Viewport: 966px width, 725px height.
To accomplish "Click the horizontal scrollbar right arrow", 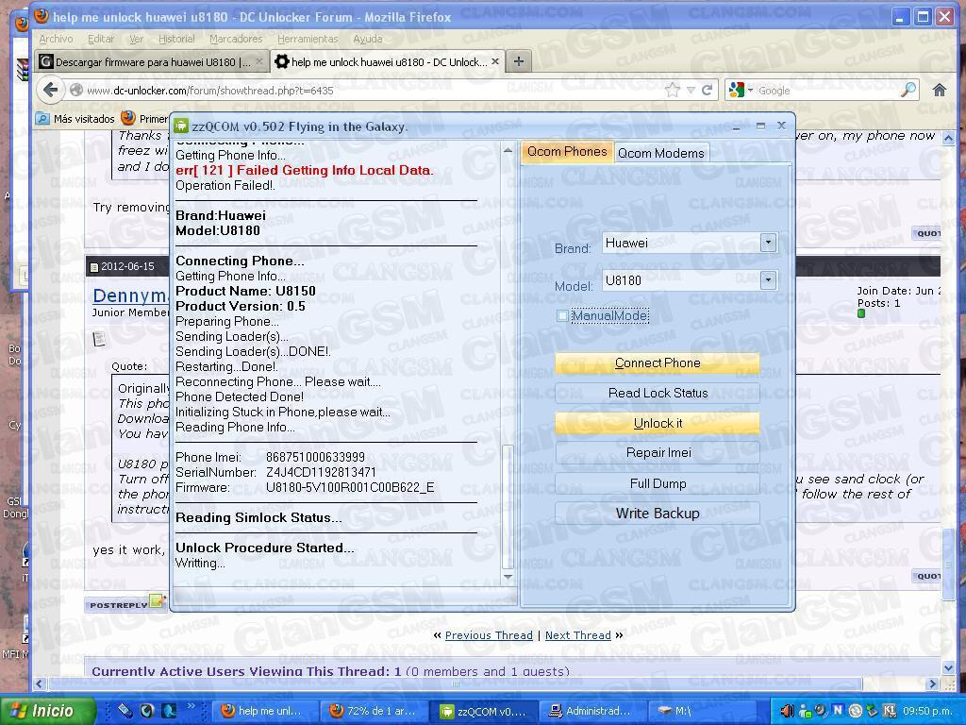I will coord(933,683).
